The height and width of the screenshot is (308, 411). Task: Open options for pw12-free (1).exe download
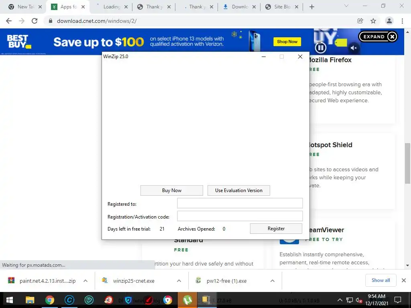[x=273, y=281]
